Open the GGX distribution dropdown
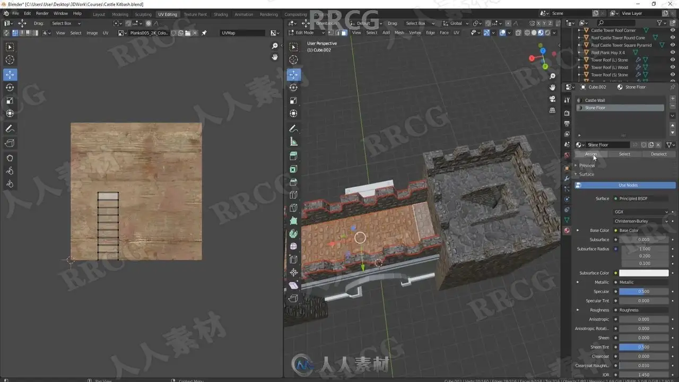This screenshot has height=382, width=679. tap(641, 212)
